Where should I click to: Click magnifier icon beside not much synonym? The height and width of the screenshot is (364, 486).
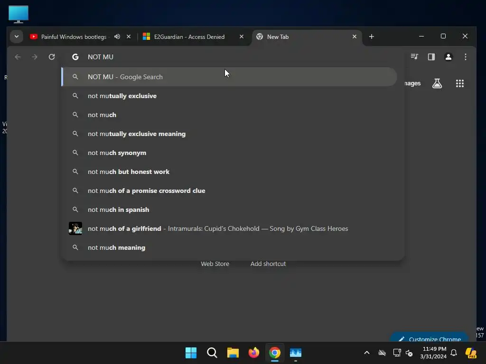[x=75, y=153]
